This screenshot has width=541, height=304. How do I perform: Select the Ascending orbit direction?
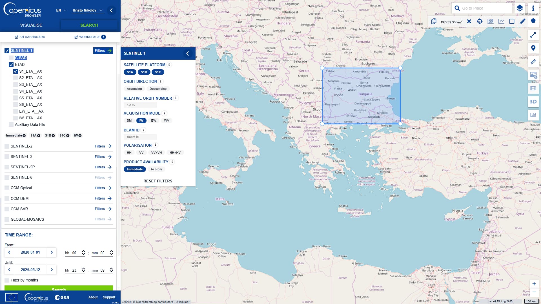pyautogui.click(x=134, y=89)
